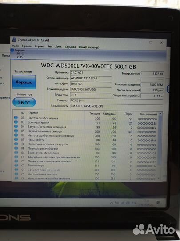
Task: Click the firmware field 01.01A01
Action: [x=91, y=73]
